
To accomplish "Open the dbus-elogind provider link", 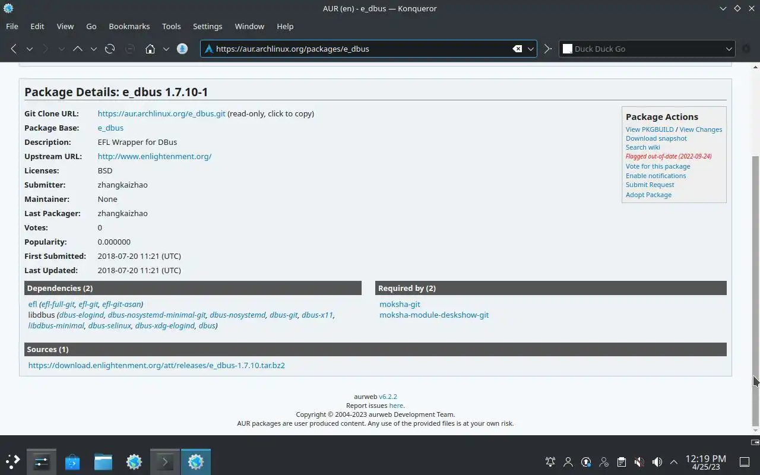I will [x=82, y=315].
